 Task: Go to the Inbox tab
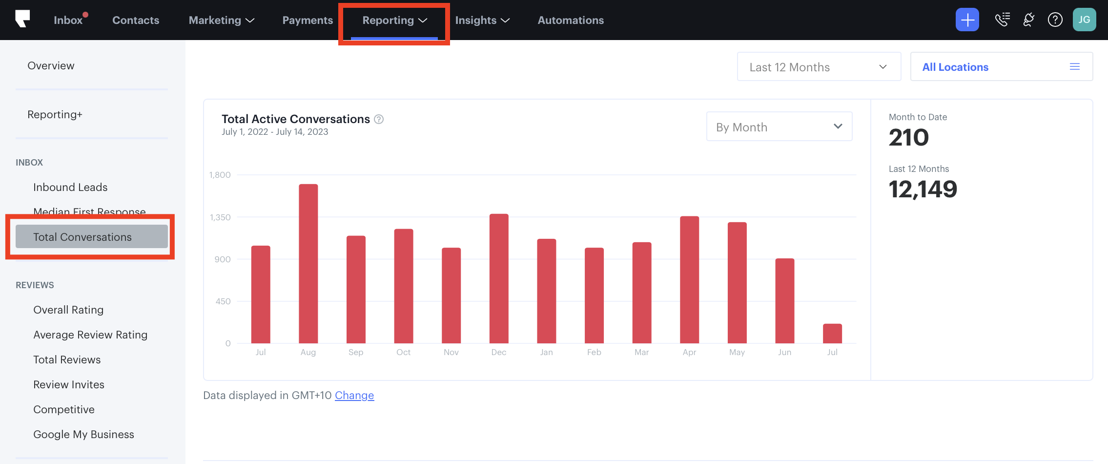68,20
